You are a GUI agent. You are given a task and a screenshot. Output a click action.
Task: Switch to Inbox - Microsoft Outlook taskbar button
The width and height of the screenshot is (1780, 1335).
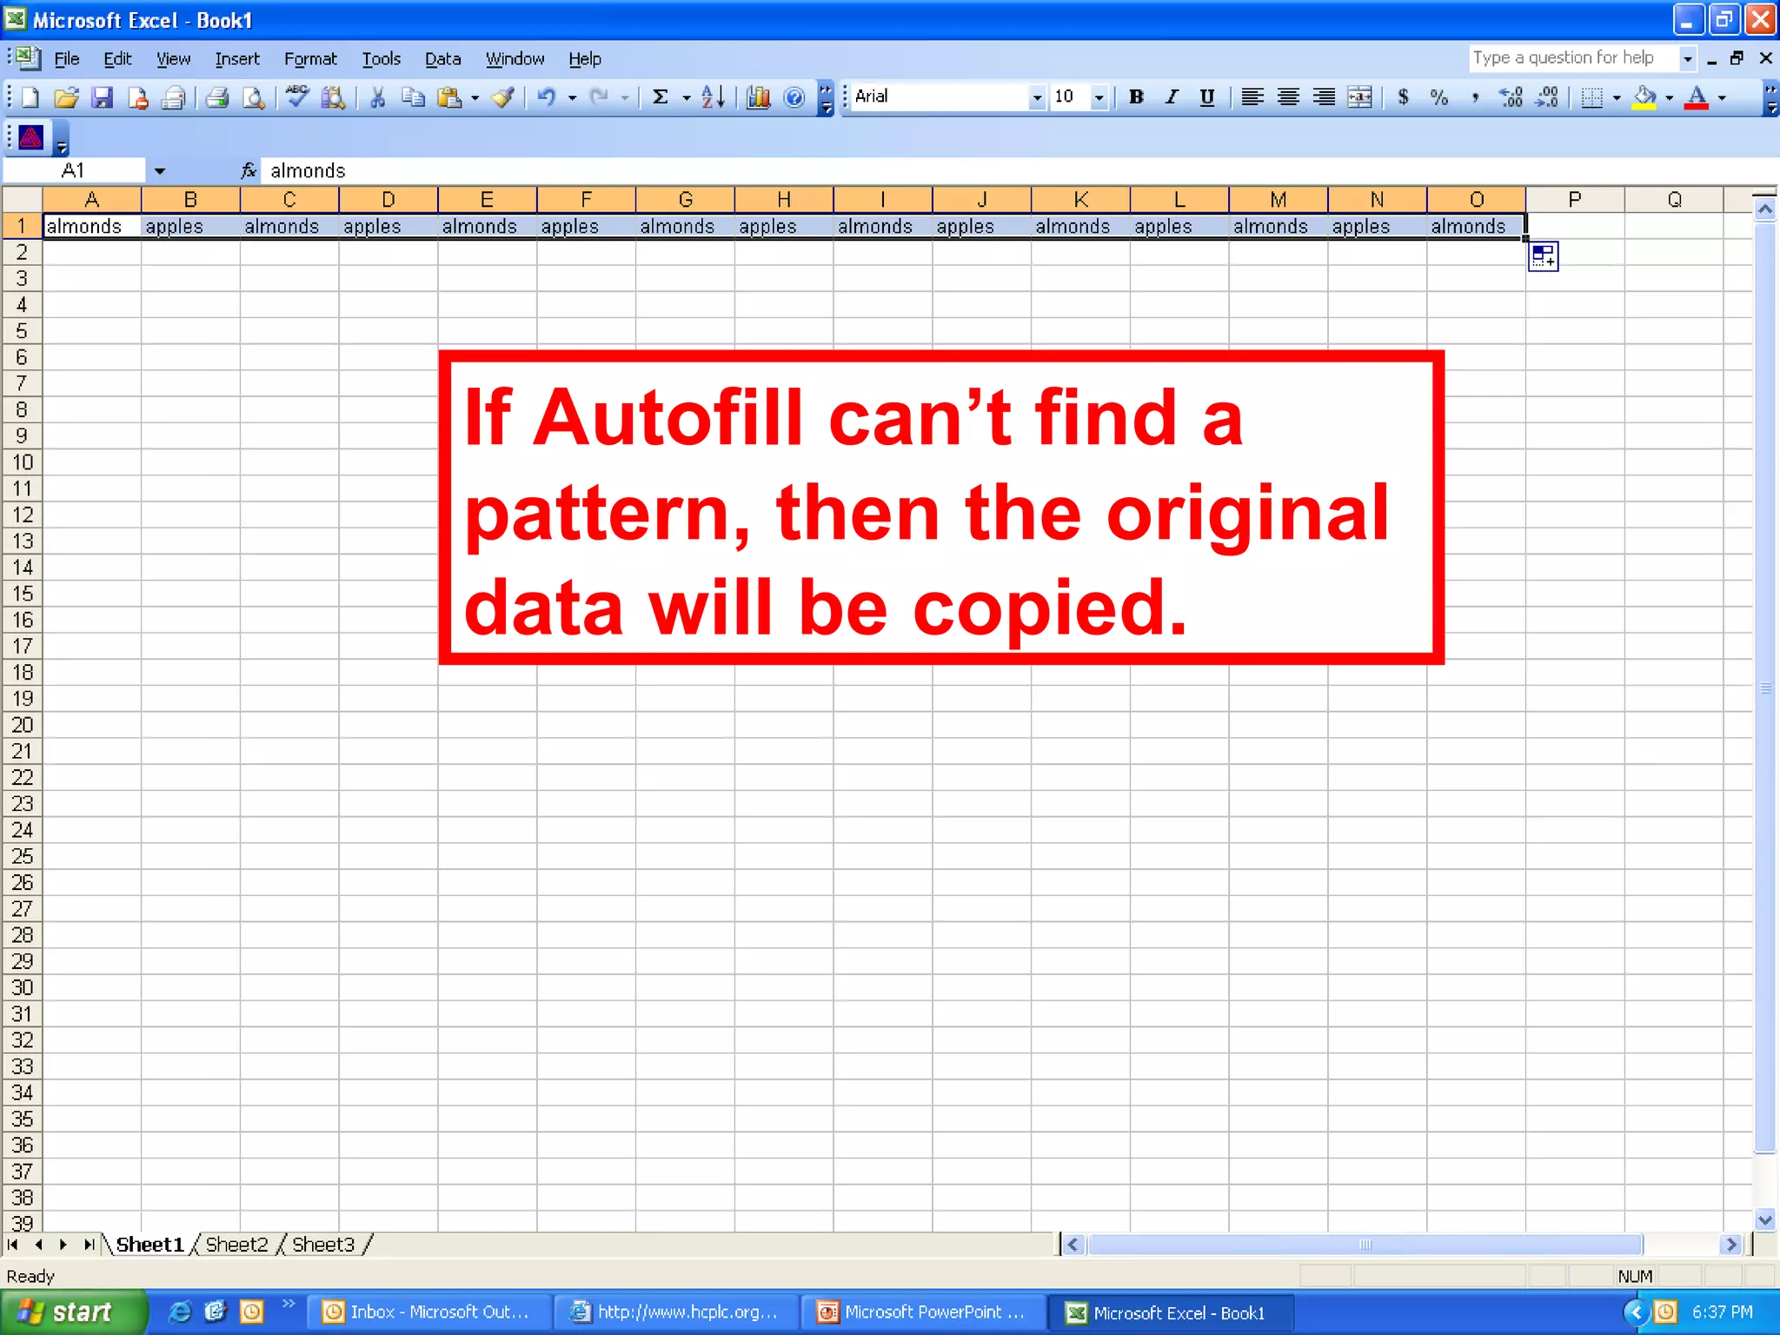click(x=429, y=1312)
